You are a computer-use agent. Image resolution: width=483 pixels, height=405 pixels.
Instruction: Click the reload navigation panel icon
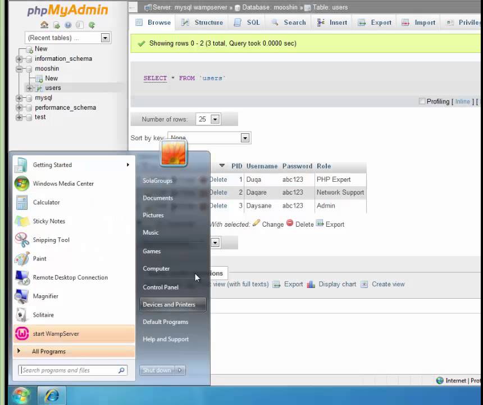point(92,25)
